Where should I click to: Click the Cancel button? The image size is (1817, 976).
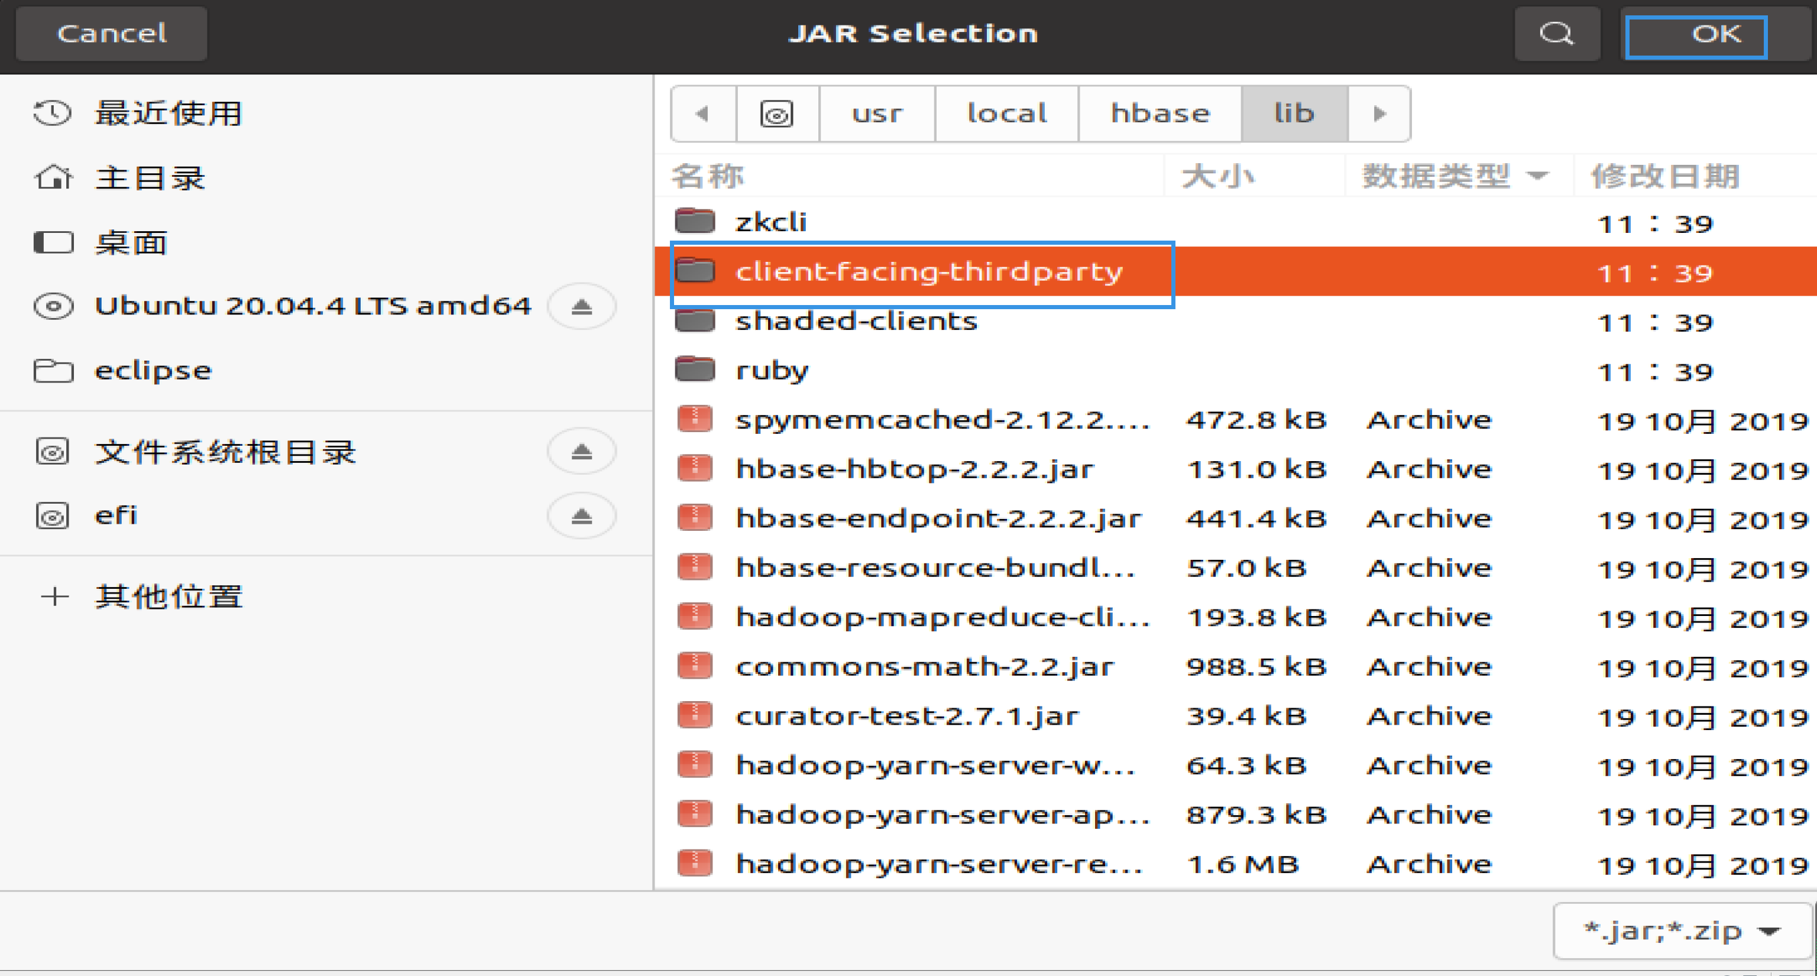pyautogui.click(x=111, y=33)
